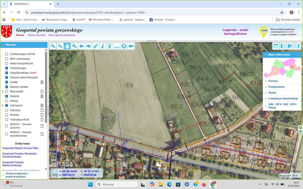The height and width of the screenshot is (189, 303).
Task: Select the object info 'i' tool
Action: pos(103,46)
